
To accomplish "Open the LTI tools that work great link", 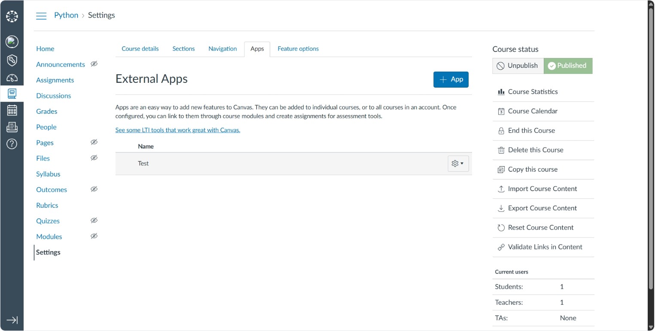I will [x=178, y=130].
